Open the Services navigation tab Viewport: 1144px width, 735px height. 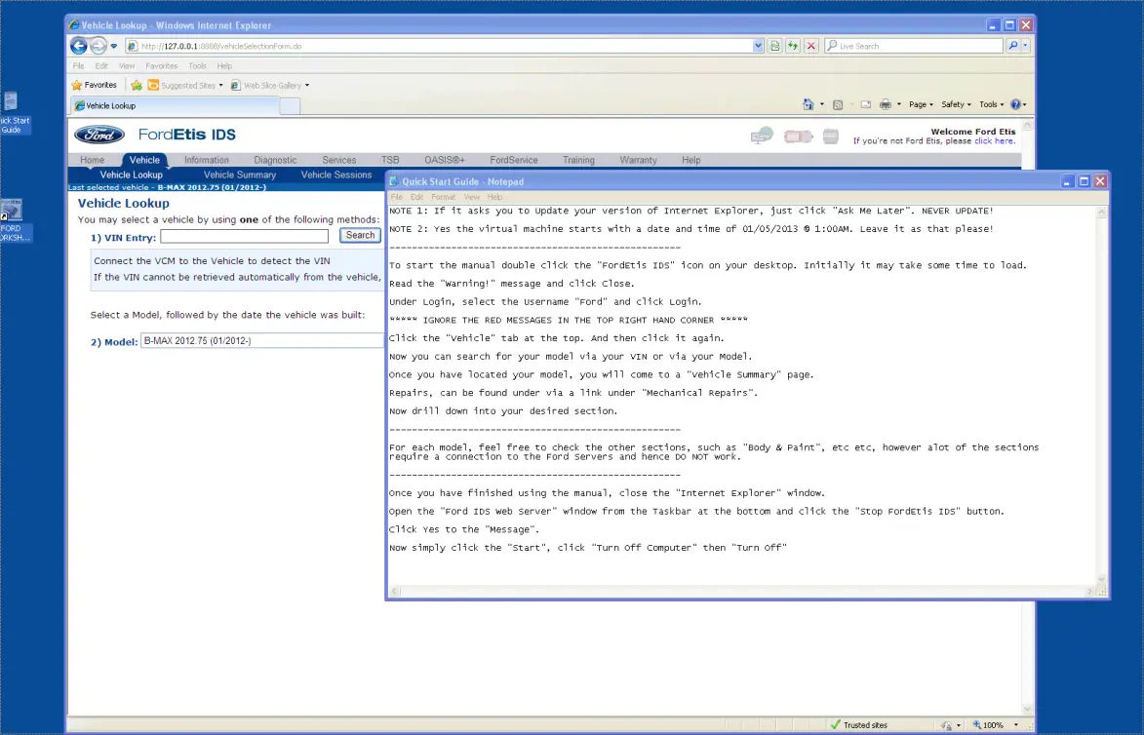(x=339, y=160)
